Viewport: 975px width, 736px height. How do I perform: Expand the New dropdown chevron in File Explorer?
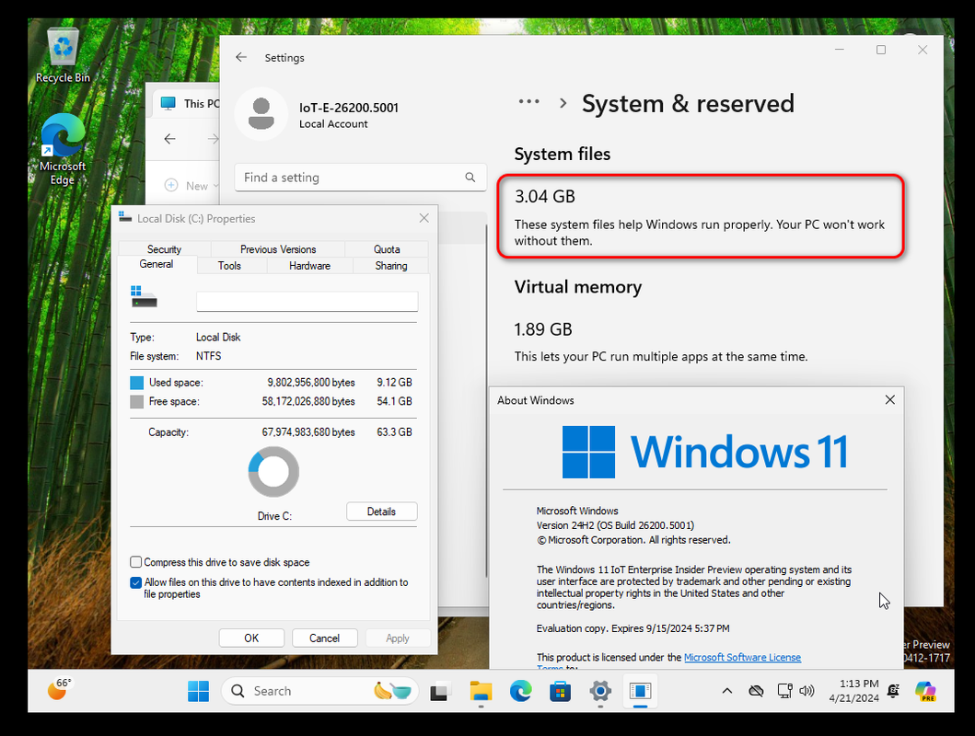click(x=215, y=186)
